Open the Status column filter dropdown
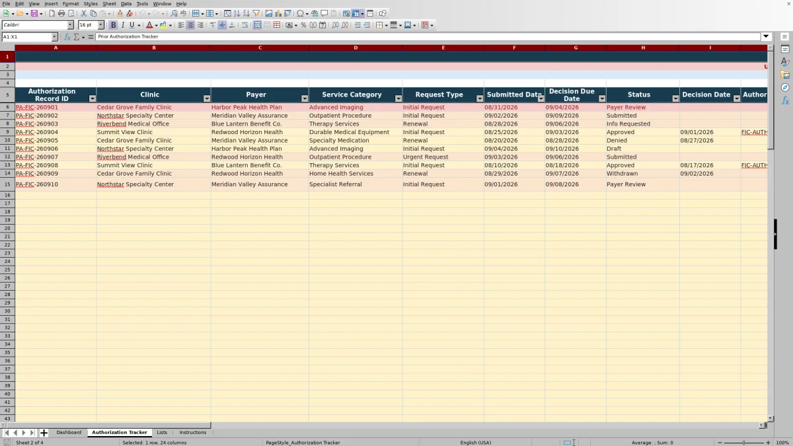 (675, 98)
